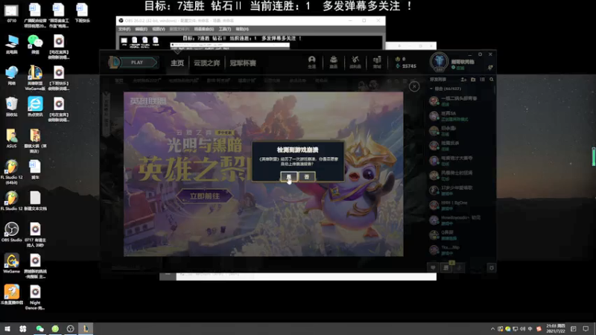Open the chat bubble icon at friends panel bottom

[x=433, y=268]
